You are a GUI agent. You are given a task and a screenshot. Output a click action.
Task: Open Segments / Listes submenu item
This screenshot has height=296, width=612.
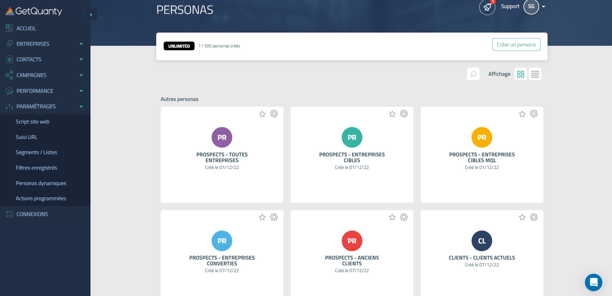pyautogui.click(x=36, y=152)
